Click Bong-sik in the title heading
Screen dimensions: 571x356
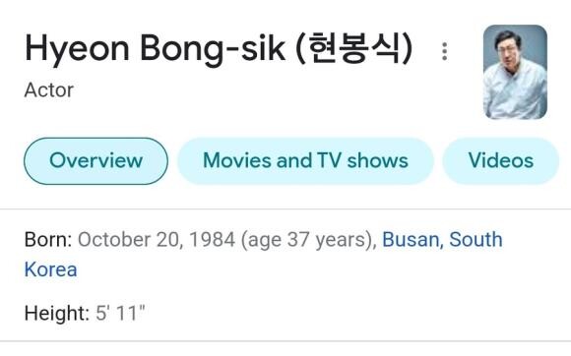213,49
